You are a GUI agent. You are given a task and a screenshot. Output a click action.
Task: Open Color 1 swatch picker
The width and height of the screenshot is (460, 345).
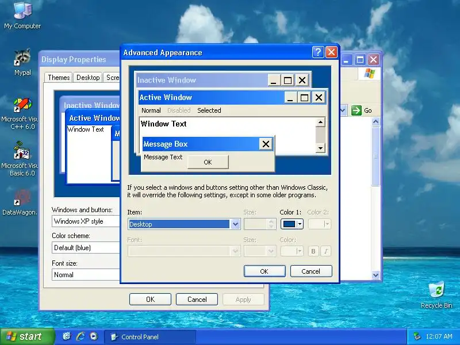tap(292, 224)
